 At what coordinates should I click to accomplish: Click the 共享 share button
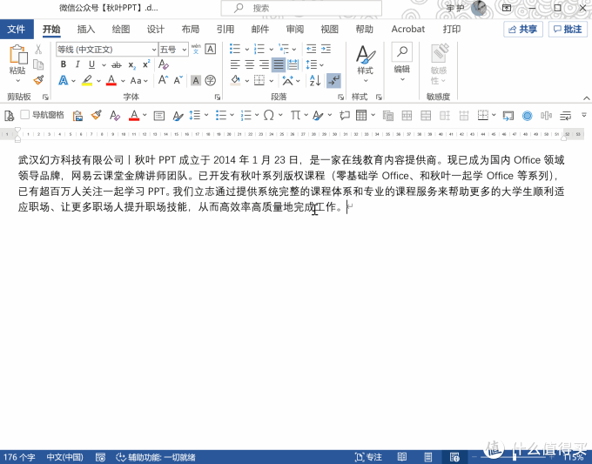click(x=523, y=29)
